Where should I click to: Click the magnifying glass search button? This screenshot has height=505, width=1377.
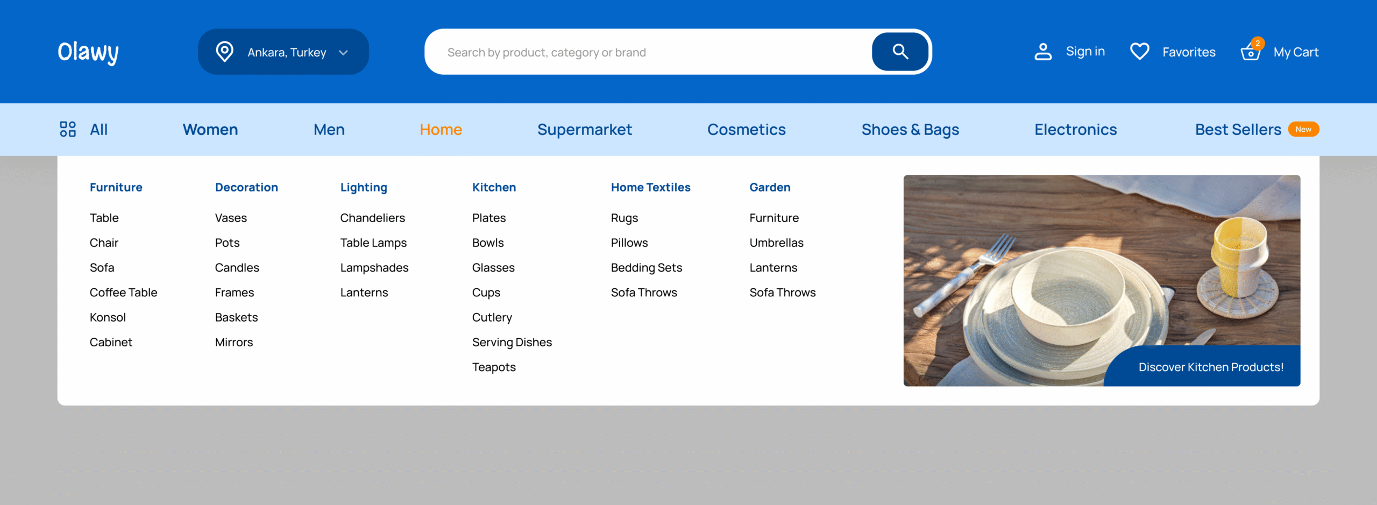click(x=900, y=52)
